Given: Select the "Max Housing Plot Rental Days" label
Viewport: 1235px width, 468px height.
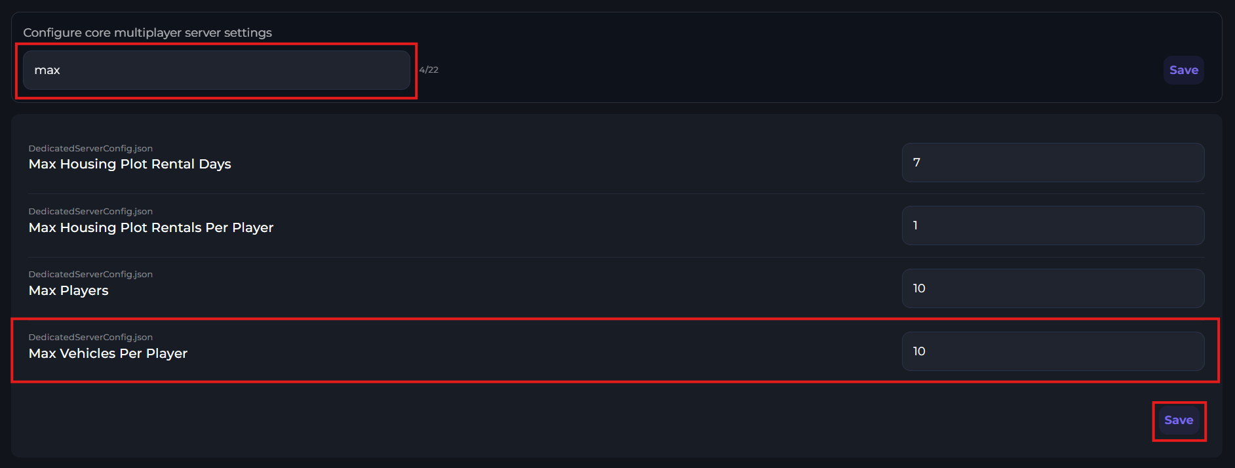Looking at the screenshot, I should 130,164.
